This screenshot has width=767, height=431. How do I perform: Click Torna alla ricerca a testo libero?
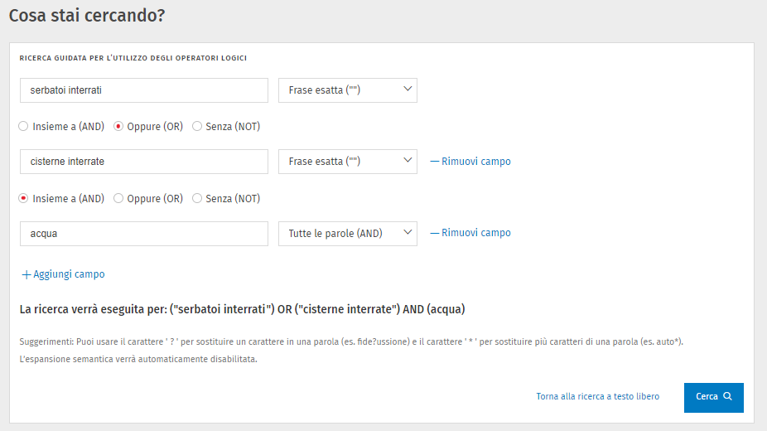point(597,397)
